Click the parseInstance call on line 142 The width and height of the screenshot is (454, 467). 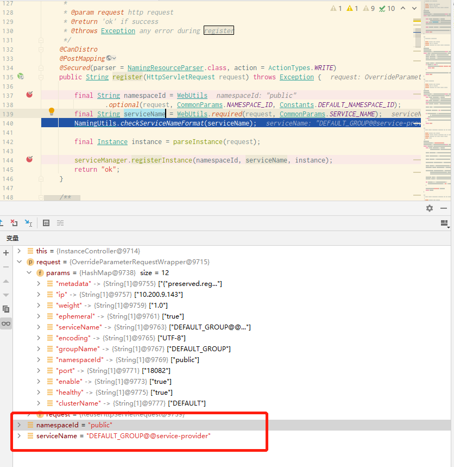198,141
